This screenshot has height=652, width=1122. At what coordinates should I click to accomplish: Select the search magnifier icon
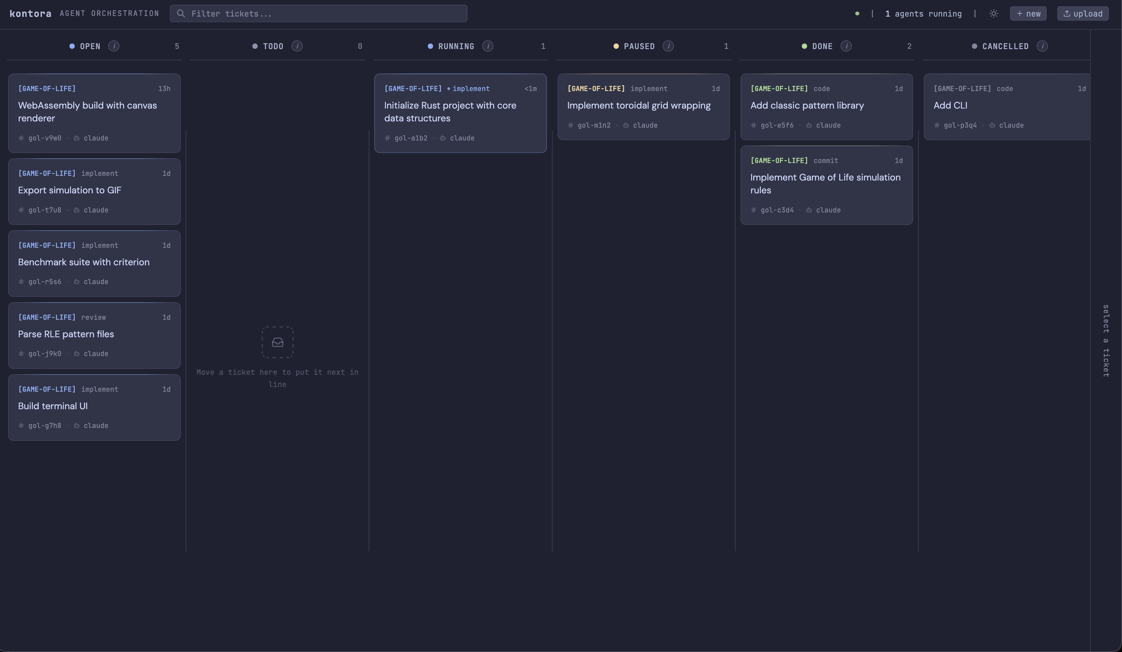coord(181,13)
